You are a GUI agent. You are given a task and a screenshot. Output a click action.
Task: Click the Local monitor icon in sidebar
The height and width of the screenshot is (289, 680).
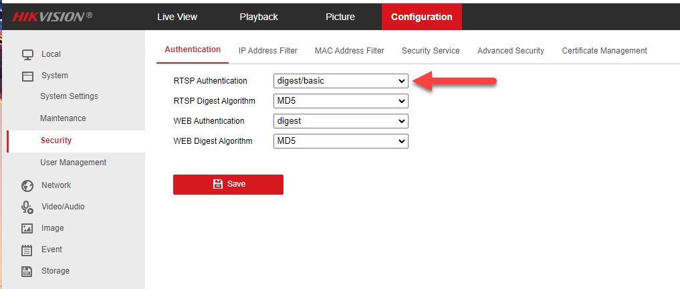27,54
